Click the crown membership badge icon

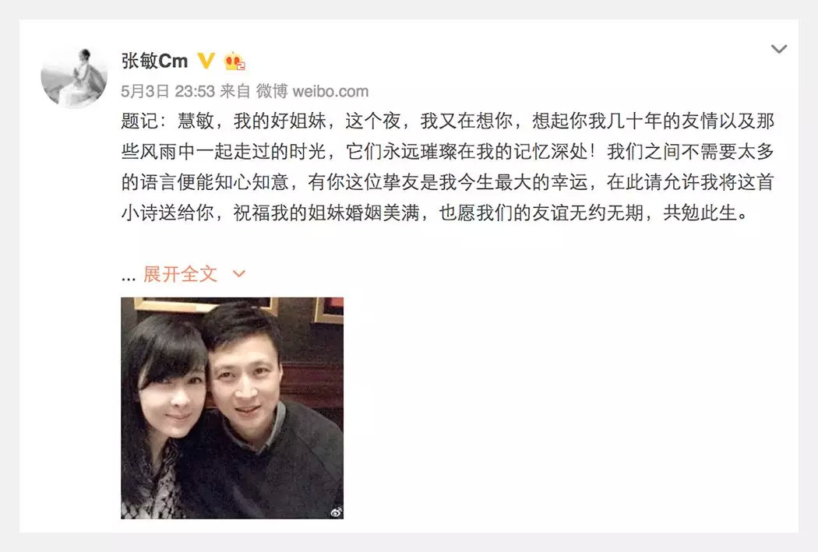[x=234, y=61]
